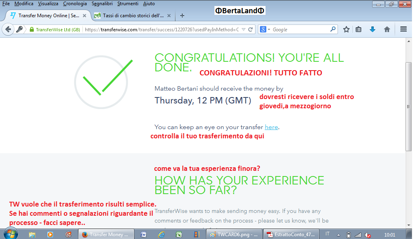Click the Google search input field
416x239 pixels.
(300, 30)
